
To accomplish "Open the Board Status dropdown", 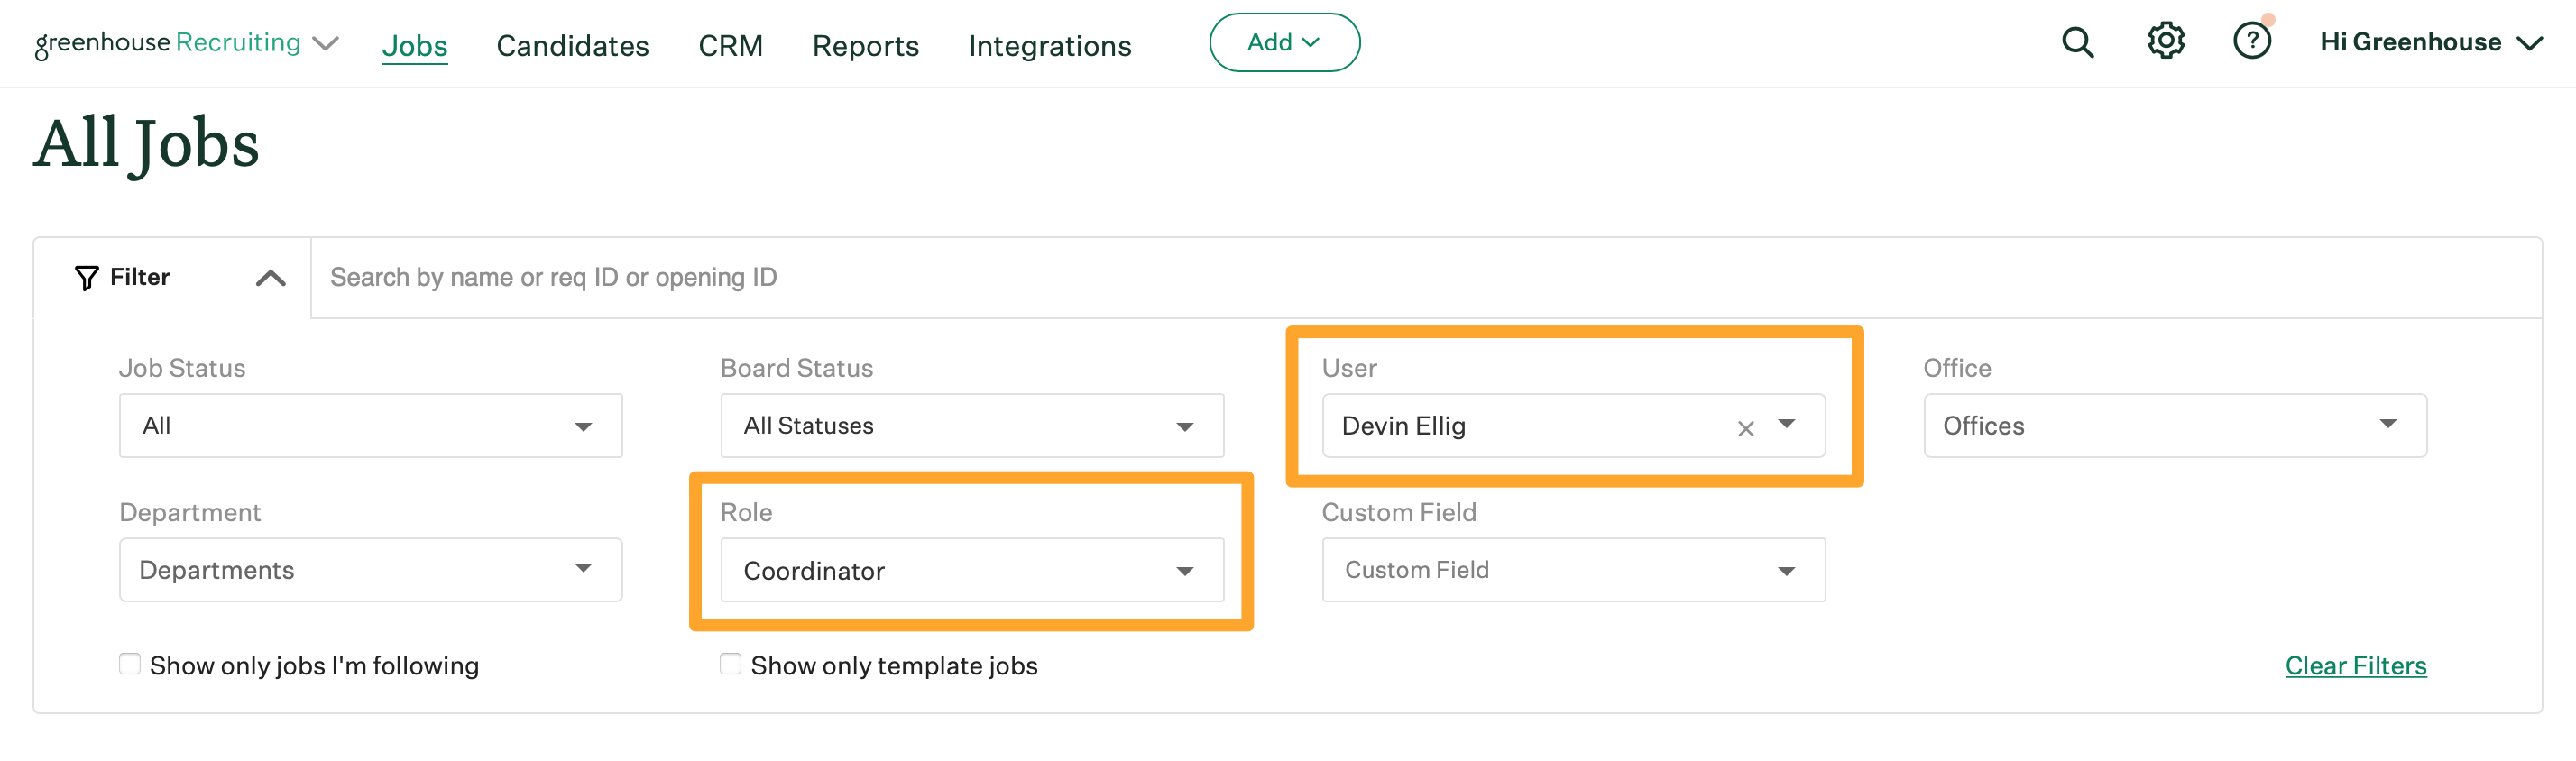I will [x=971, y=425].
